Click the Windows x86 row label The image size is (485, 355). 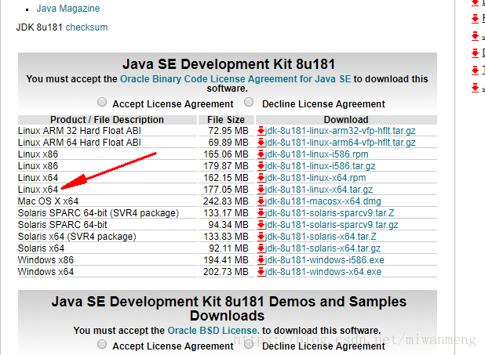click(46, 260)
